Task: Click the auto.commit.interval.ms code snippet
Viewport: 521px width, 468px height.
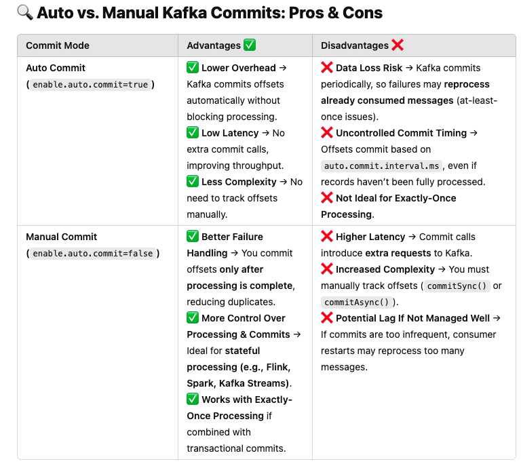Action: [383, 166]
